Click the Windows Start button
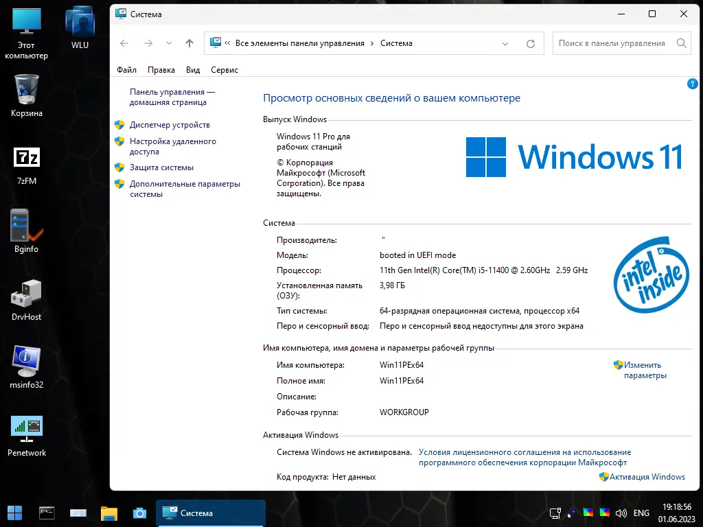This screenshot has width=703, height=527. point(14,513)
